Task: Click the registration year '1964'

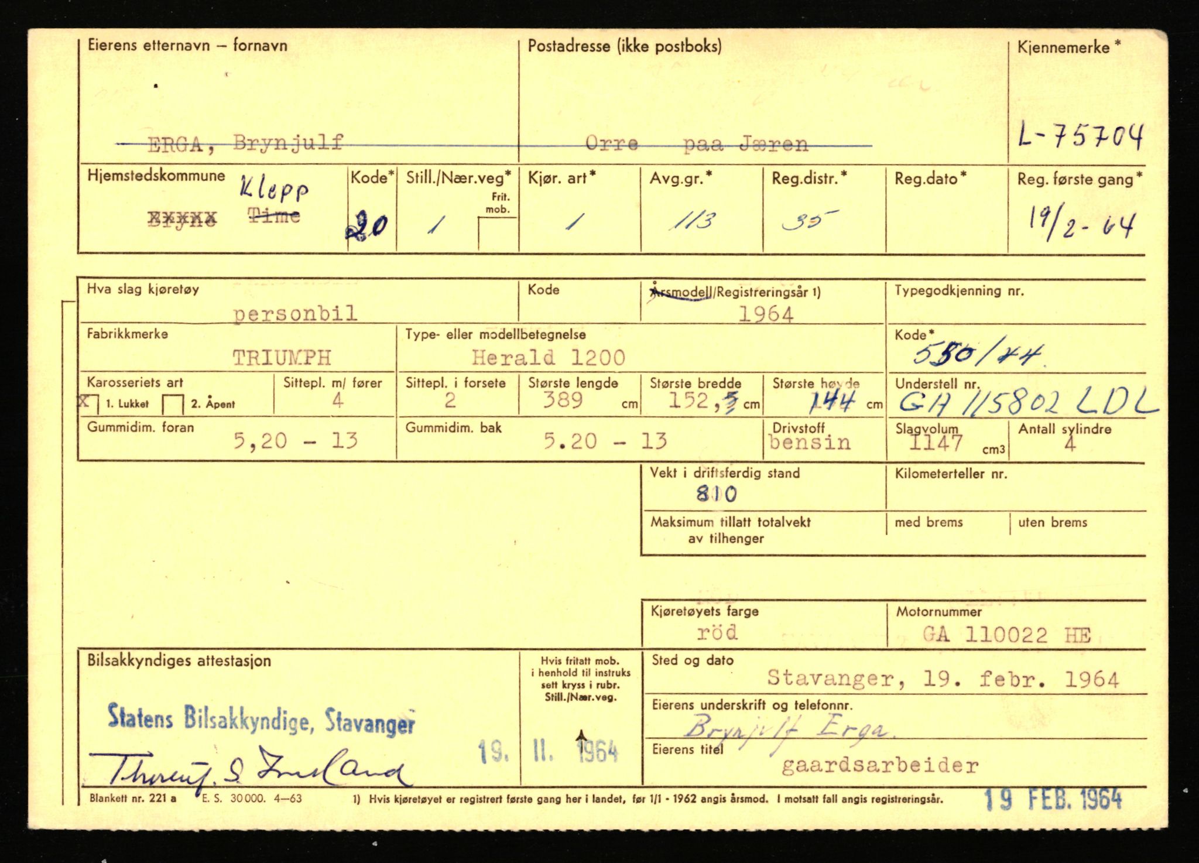Action: coord(766,315)
